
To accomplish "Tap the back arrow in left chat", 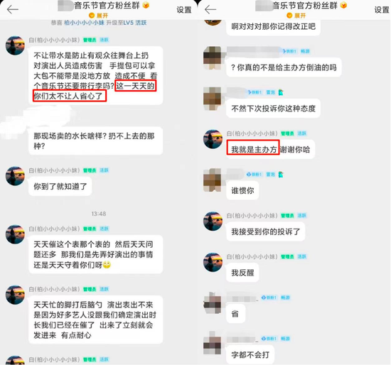I will coord(13,10).
